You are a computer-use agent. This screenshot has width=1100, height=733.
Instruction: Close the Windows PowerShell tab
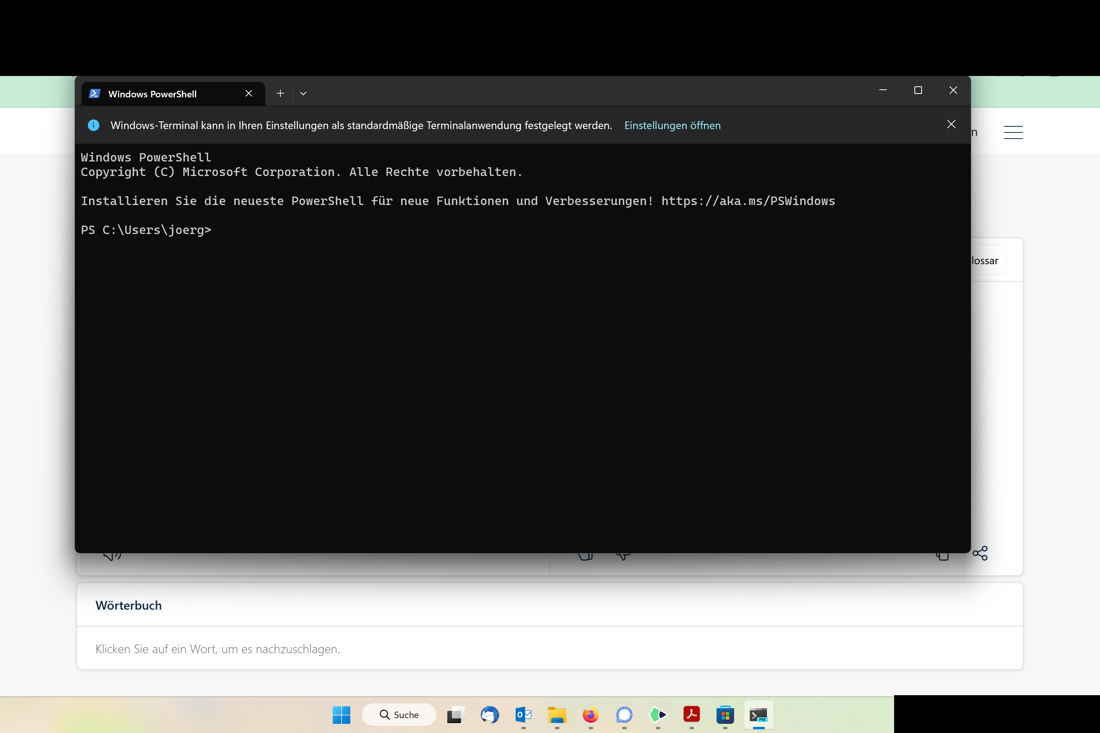(x=249, y=94)
